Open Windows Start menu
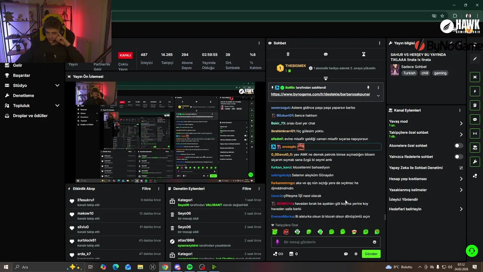Screen dimensions: 483x272 click(x=6, y=267)
